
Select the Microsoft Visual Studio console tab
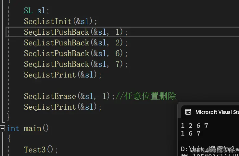[x=210, y=112]
